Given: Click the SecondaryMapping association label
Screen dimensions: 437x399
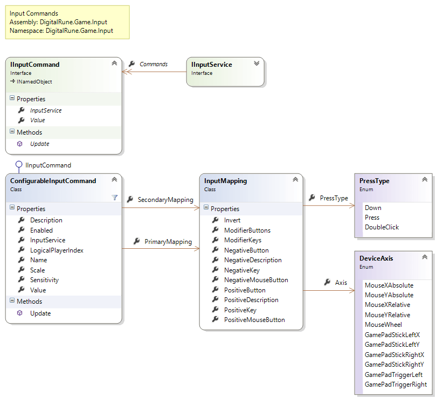Looking at the screenshot, I should (165, 199).
